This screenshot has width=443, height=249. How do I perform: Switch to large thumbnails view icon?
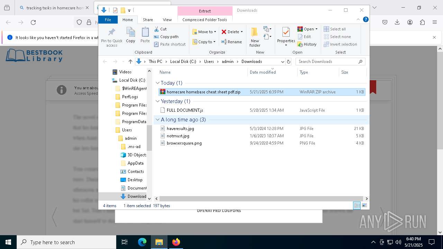pyautogui.click(x=364, y=206)
